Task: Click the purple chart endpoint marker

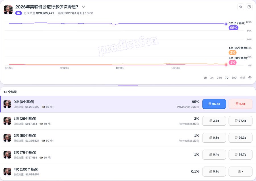Action: click(x=226, y=24)
